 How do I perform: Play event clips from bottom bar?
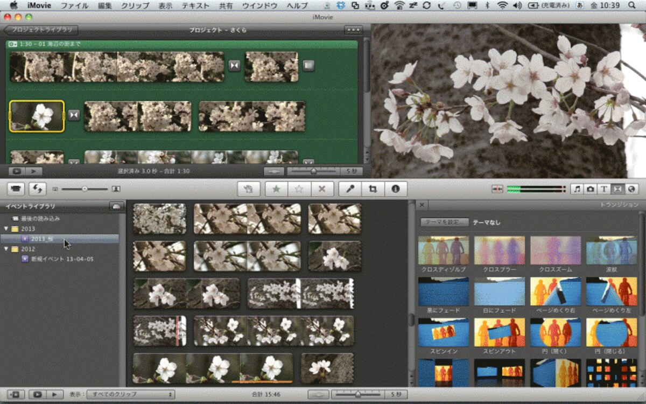click(x=55, y=394)
